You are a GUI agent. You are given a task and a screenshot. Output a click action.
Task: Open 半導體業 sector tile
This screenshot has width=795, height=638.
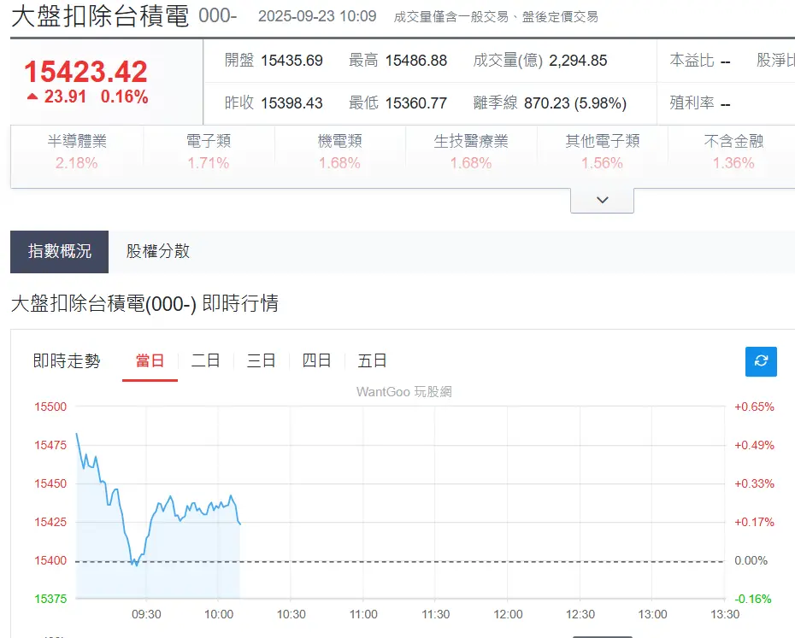coord(77,152)
